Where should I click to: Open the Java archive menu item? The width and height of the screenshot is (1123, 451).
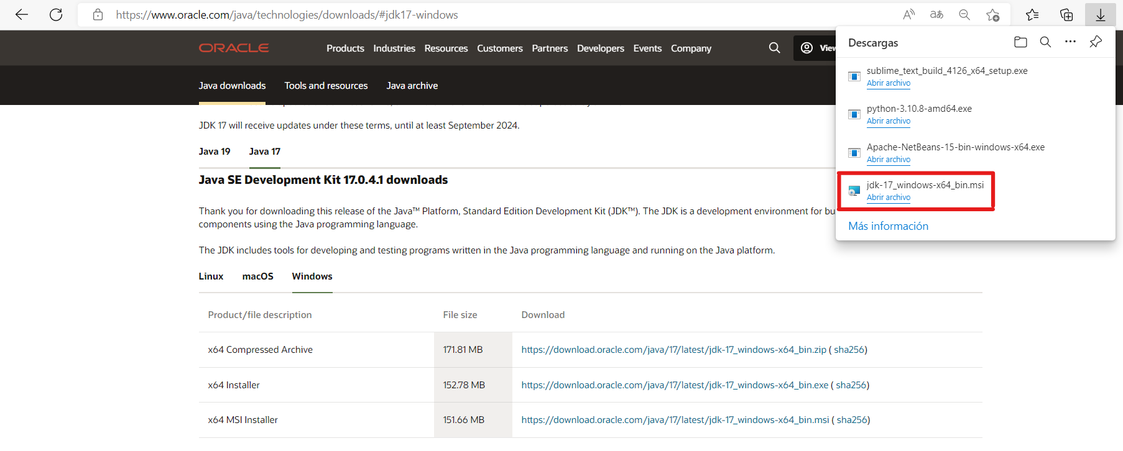coord(412,86)
